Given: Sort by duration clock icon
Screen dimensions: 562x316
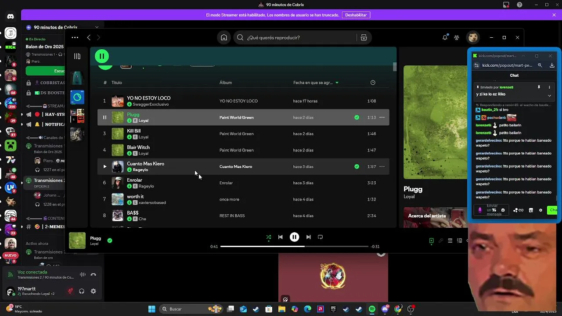Looking at the screenshot, I should 373,83.
